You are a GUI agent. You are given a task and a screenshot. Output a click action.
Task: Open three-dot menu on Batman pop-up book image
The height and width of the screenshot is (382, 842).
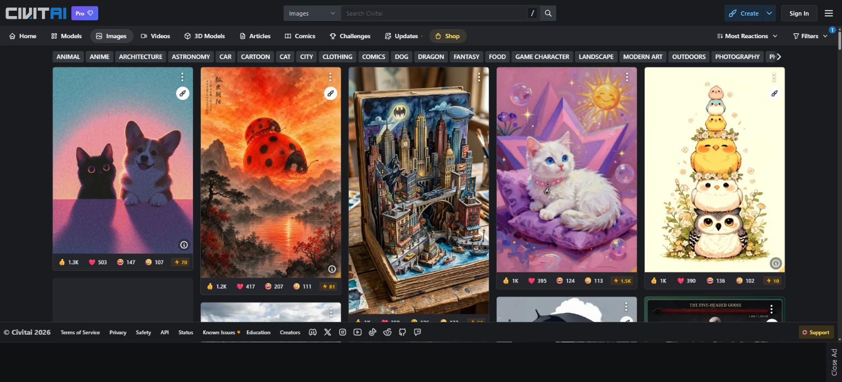pyautogui.click(x=478, y=77)
